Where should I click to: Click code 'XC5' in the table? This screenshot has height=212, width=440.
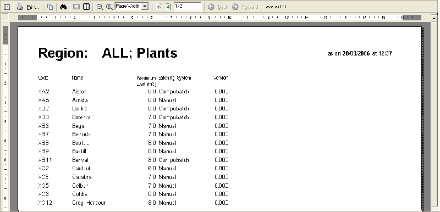click(x=43, y=186)
